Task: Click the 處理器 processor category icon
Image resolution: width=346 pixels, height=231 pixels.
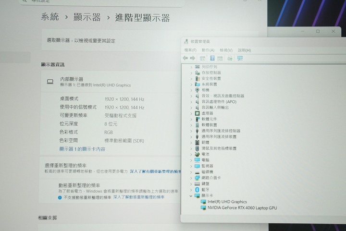Action: pyautogui.click(x=197, y=113)
